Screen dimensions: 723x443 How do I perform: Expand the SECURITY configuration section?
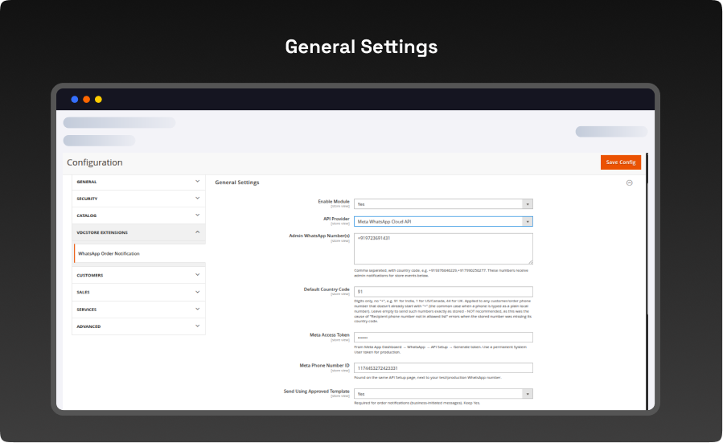pos(138,199)
